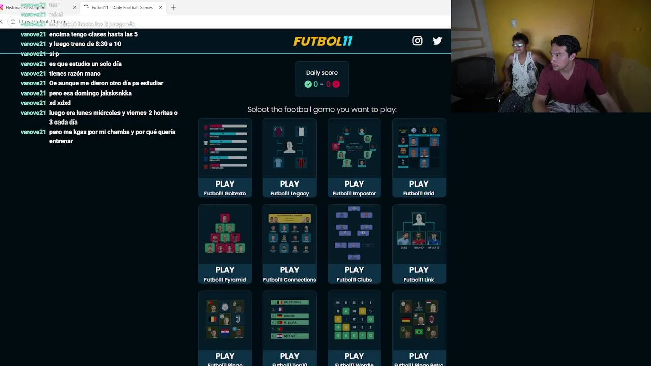Click the FUTBOL11 logo
This screenshot has width=651, height=366.
click(323, 41)
